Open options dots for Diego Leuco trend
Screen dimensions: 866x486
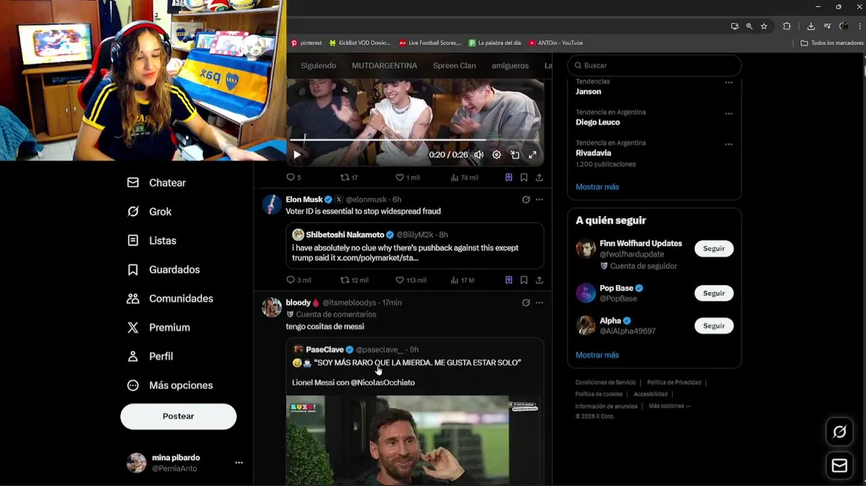pyautogui.click(x=729, y=114)
